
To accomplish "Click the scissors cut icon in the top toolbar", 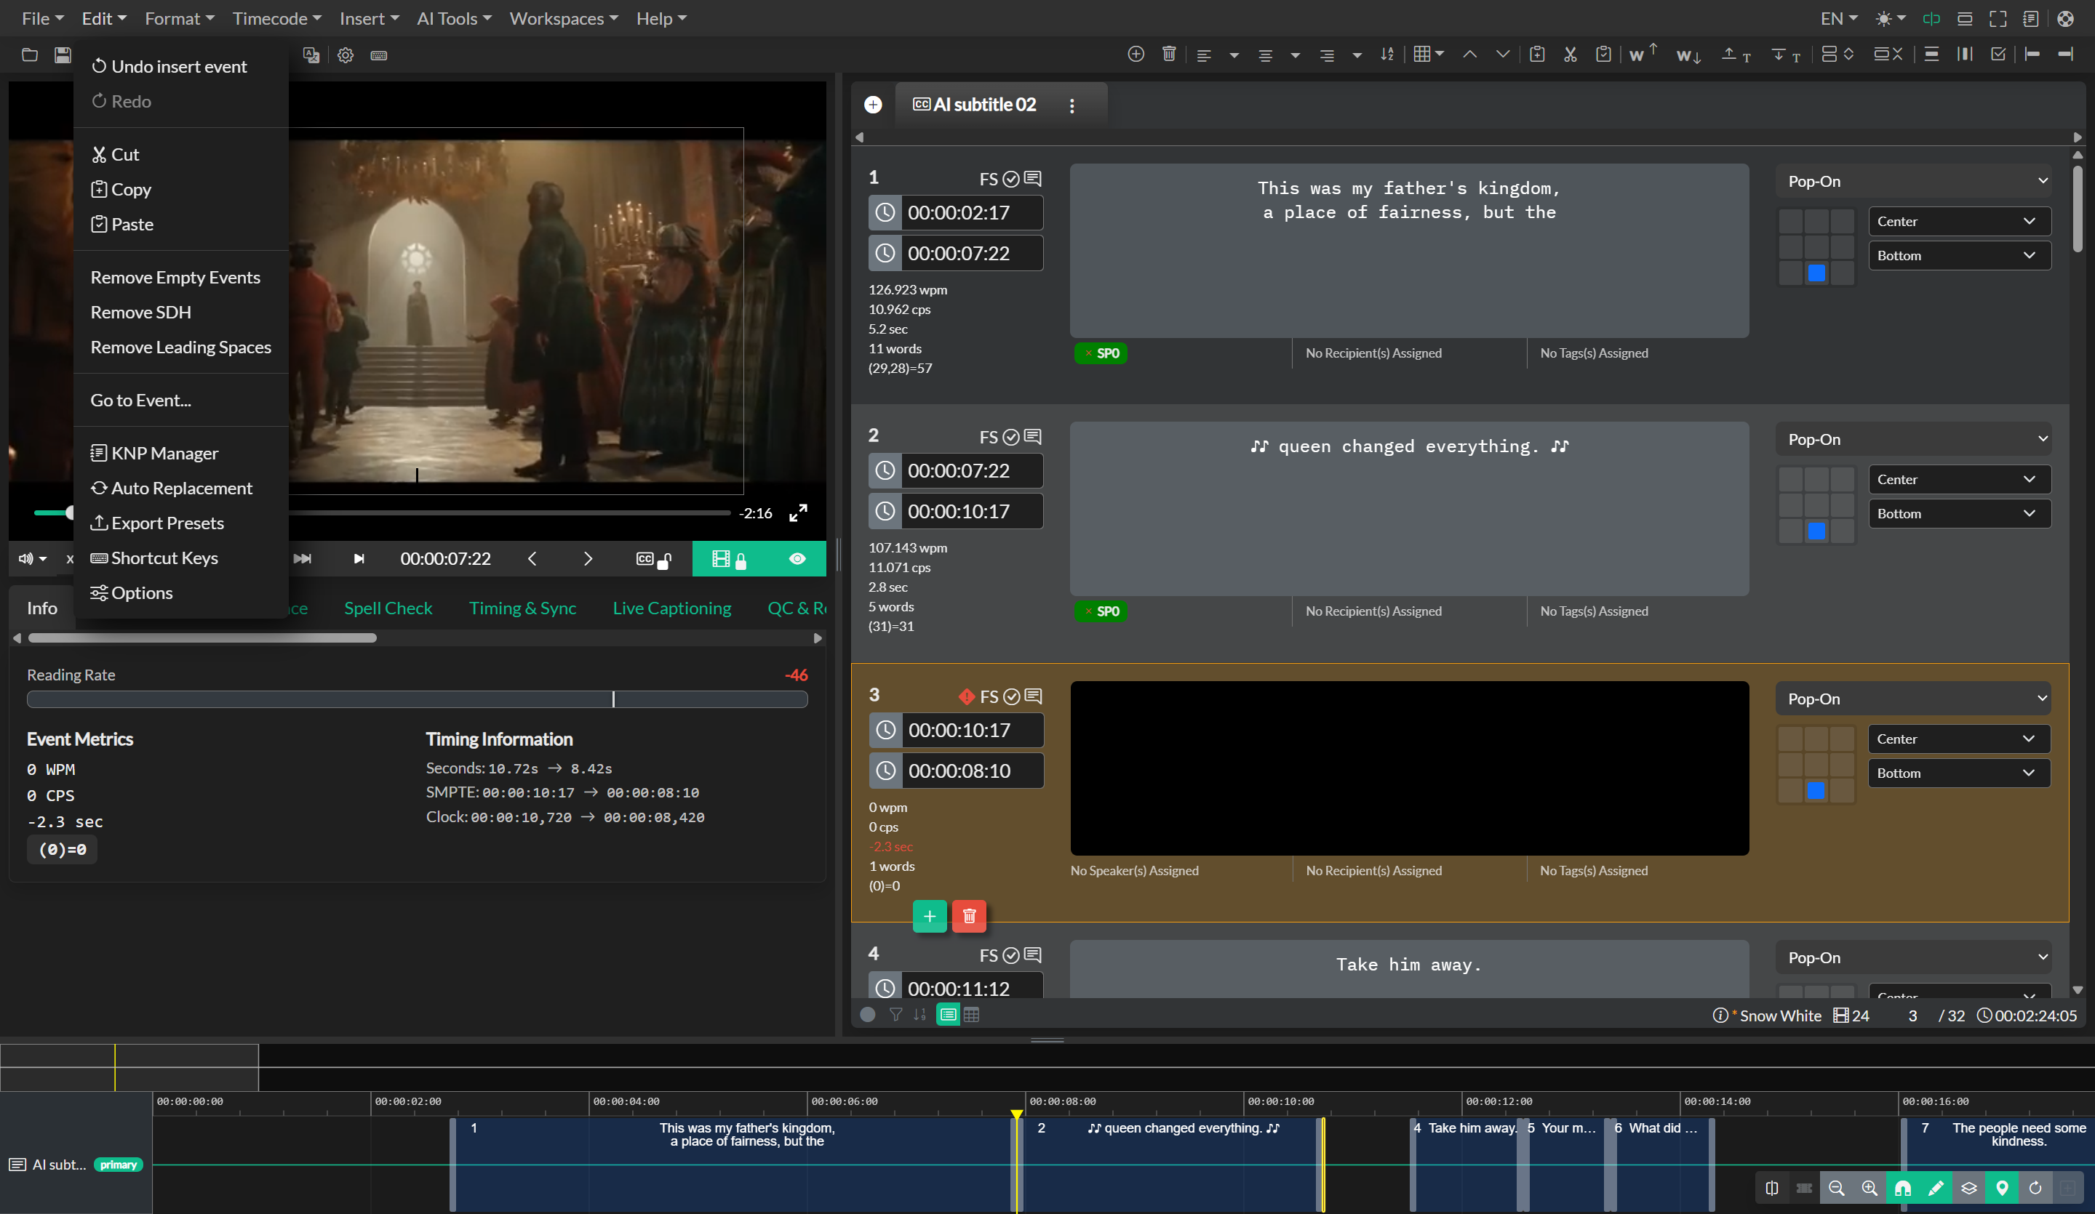I will click(1570, 54).
